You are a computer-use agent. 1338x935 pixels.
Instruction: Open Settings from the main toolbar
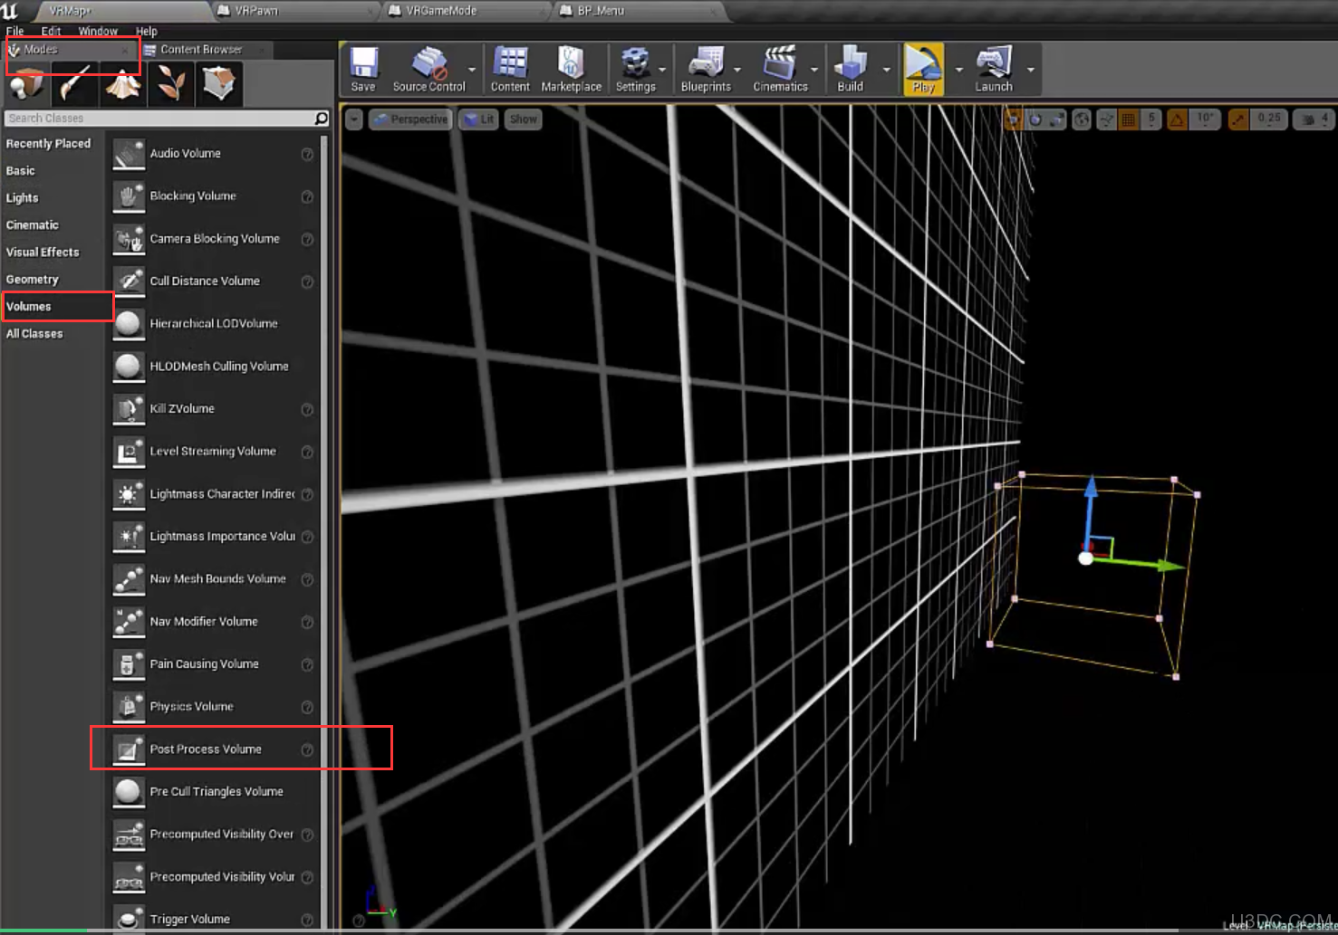coord(635,70)
